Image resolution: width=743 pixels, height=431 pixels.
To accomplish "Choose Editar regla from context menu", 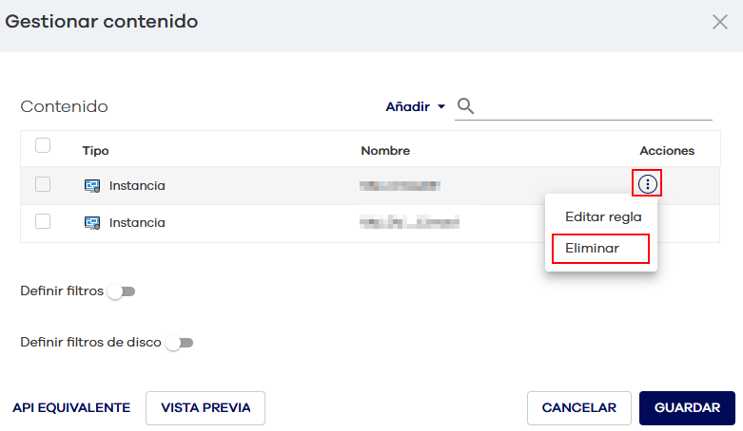I will click(603, 216).
